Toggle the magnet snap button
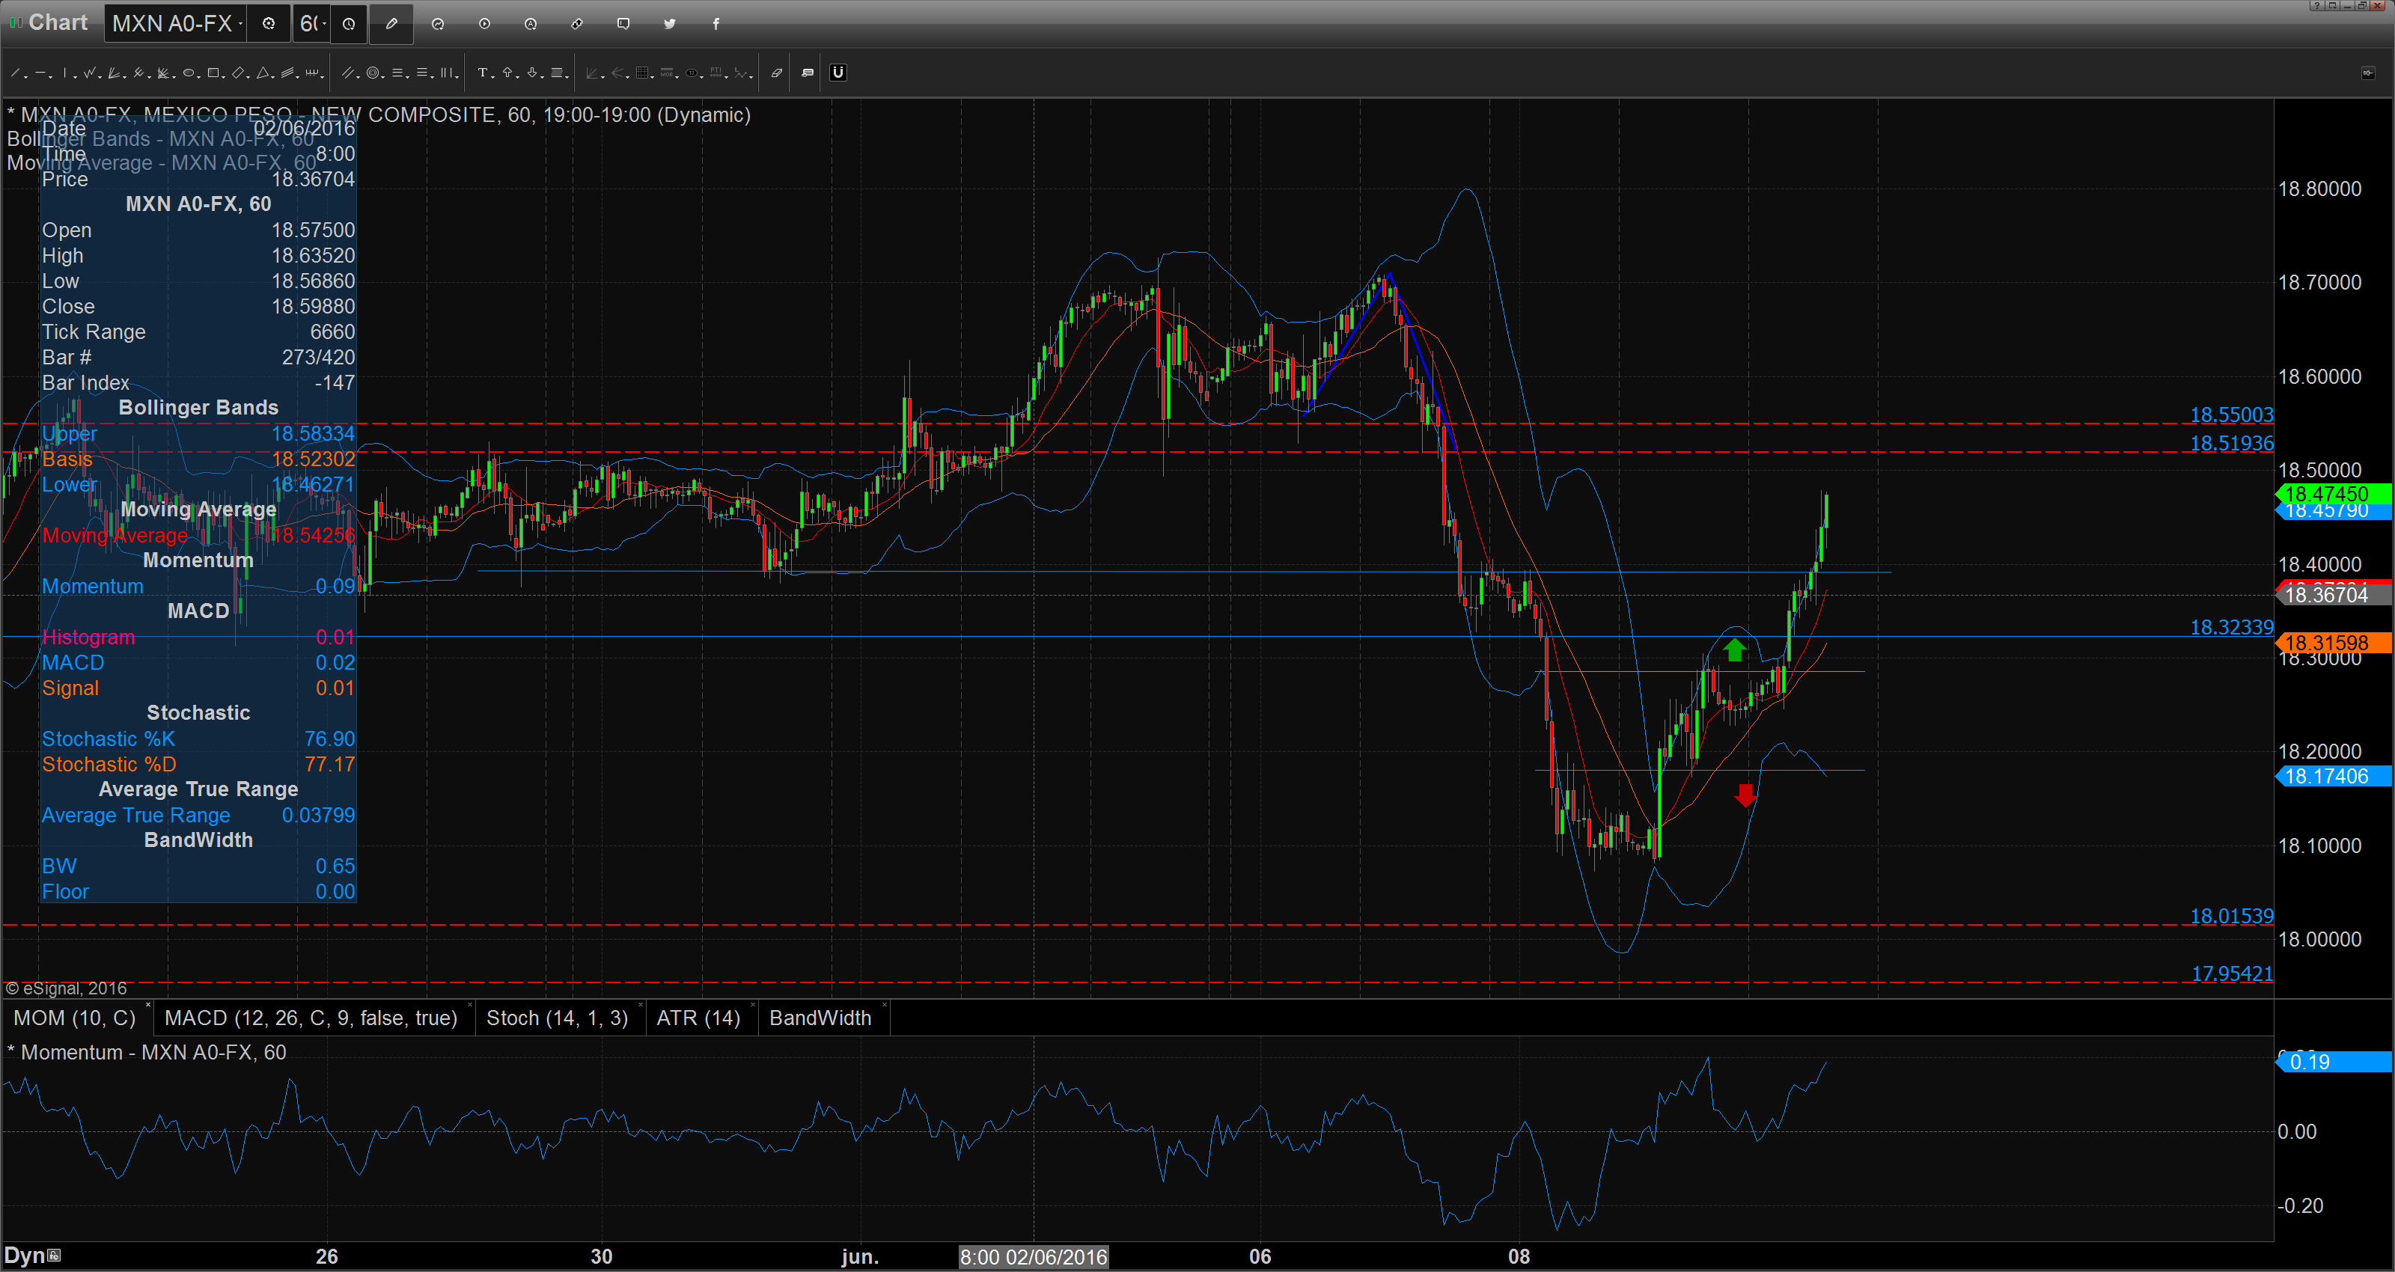Screen dimensions: 2395x1272 point(838,73)
